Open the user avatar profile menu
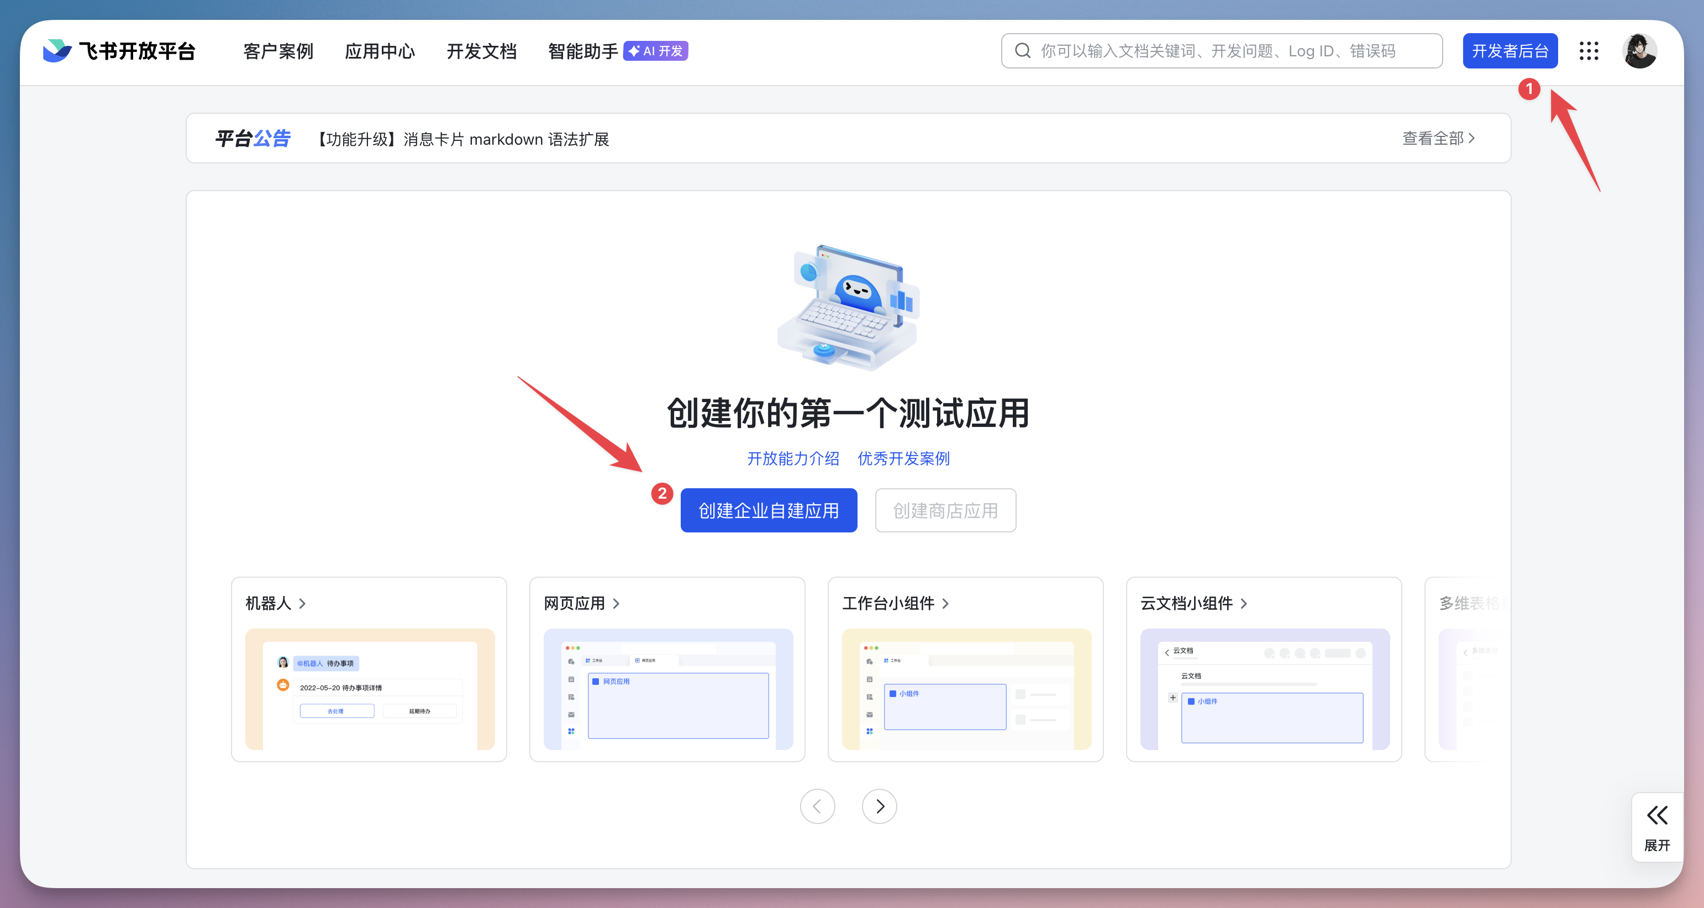1704x908 pixels. click(x=1639, y=51)
